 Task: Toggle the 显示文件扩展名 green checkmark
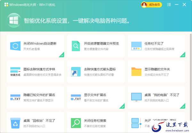tap(122, 106)
